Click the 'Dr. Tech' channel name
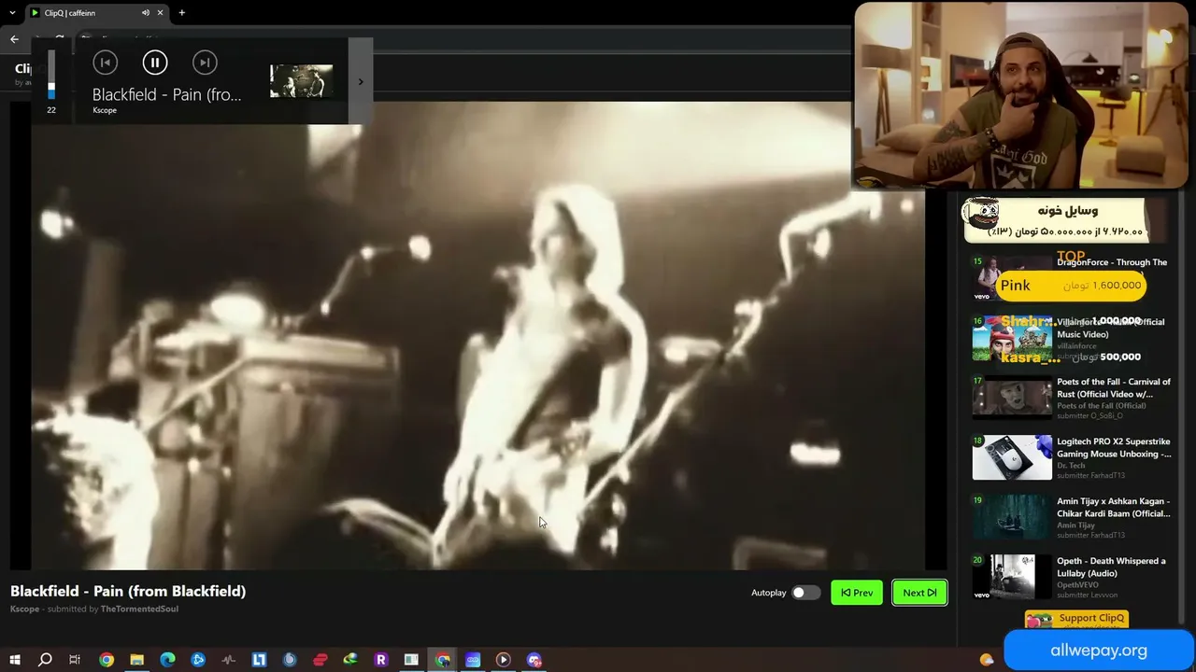The width and height of the screenshot is (1196, 672). [x=1071, y=466]
